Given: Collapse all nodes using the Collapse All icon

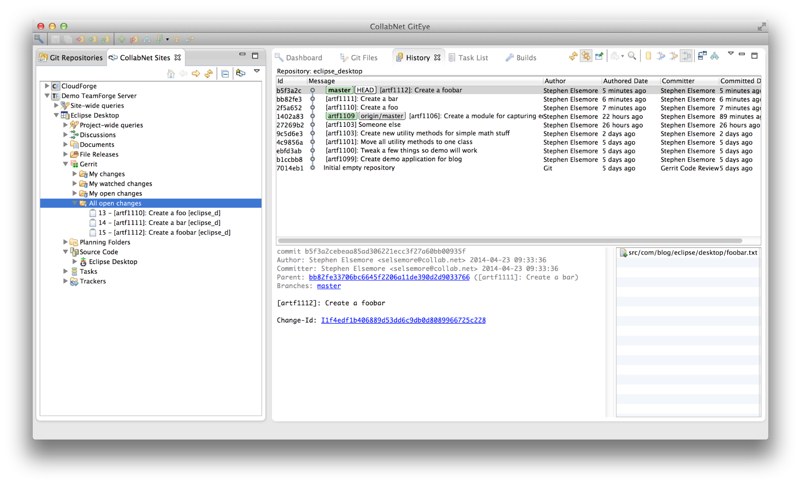Looking at the screenshot, I should pos(226,73).
